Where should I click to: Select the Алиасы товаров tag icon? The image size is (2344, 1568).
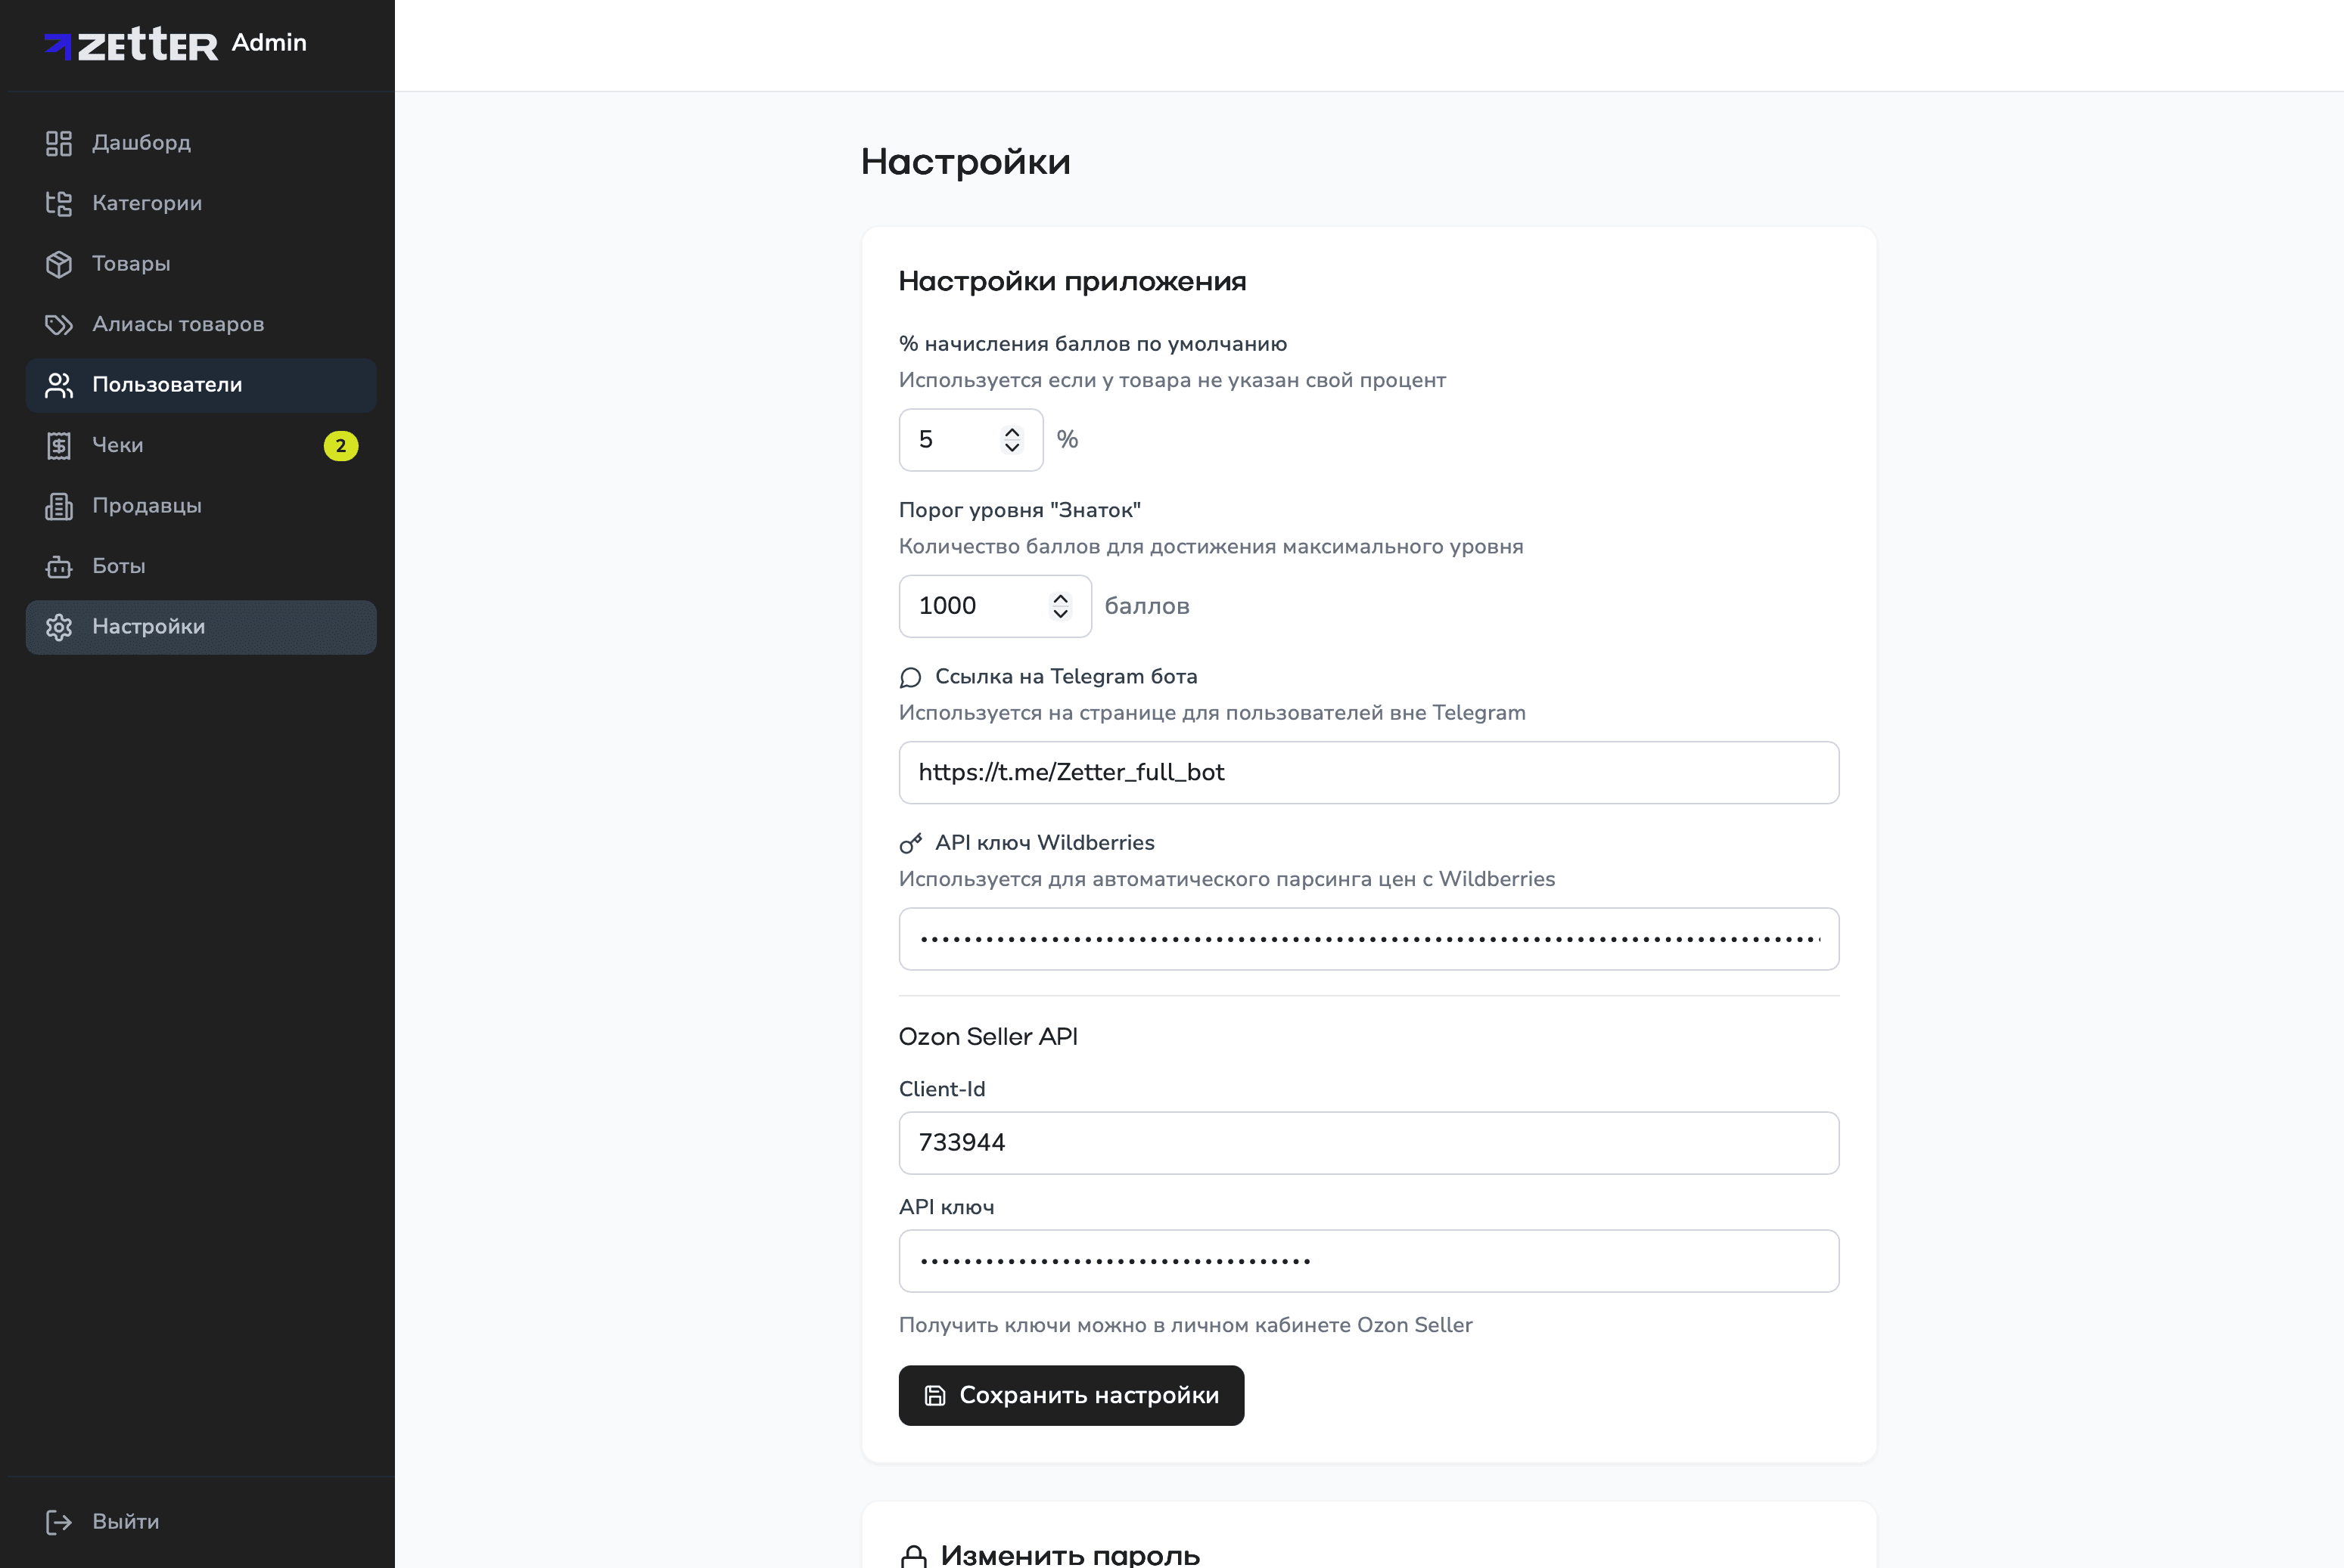(59, 324)
